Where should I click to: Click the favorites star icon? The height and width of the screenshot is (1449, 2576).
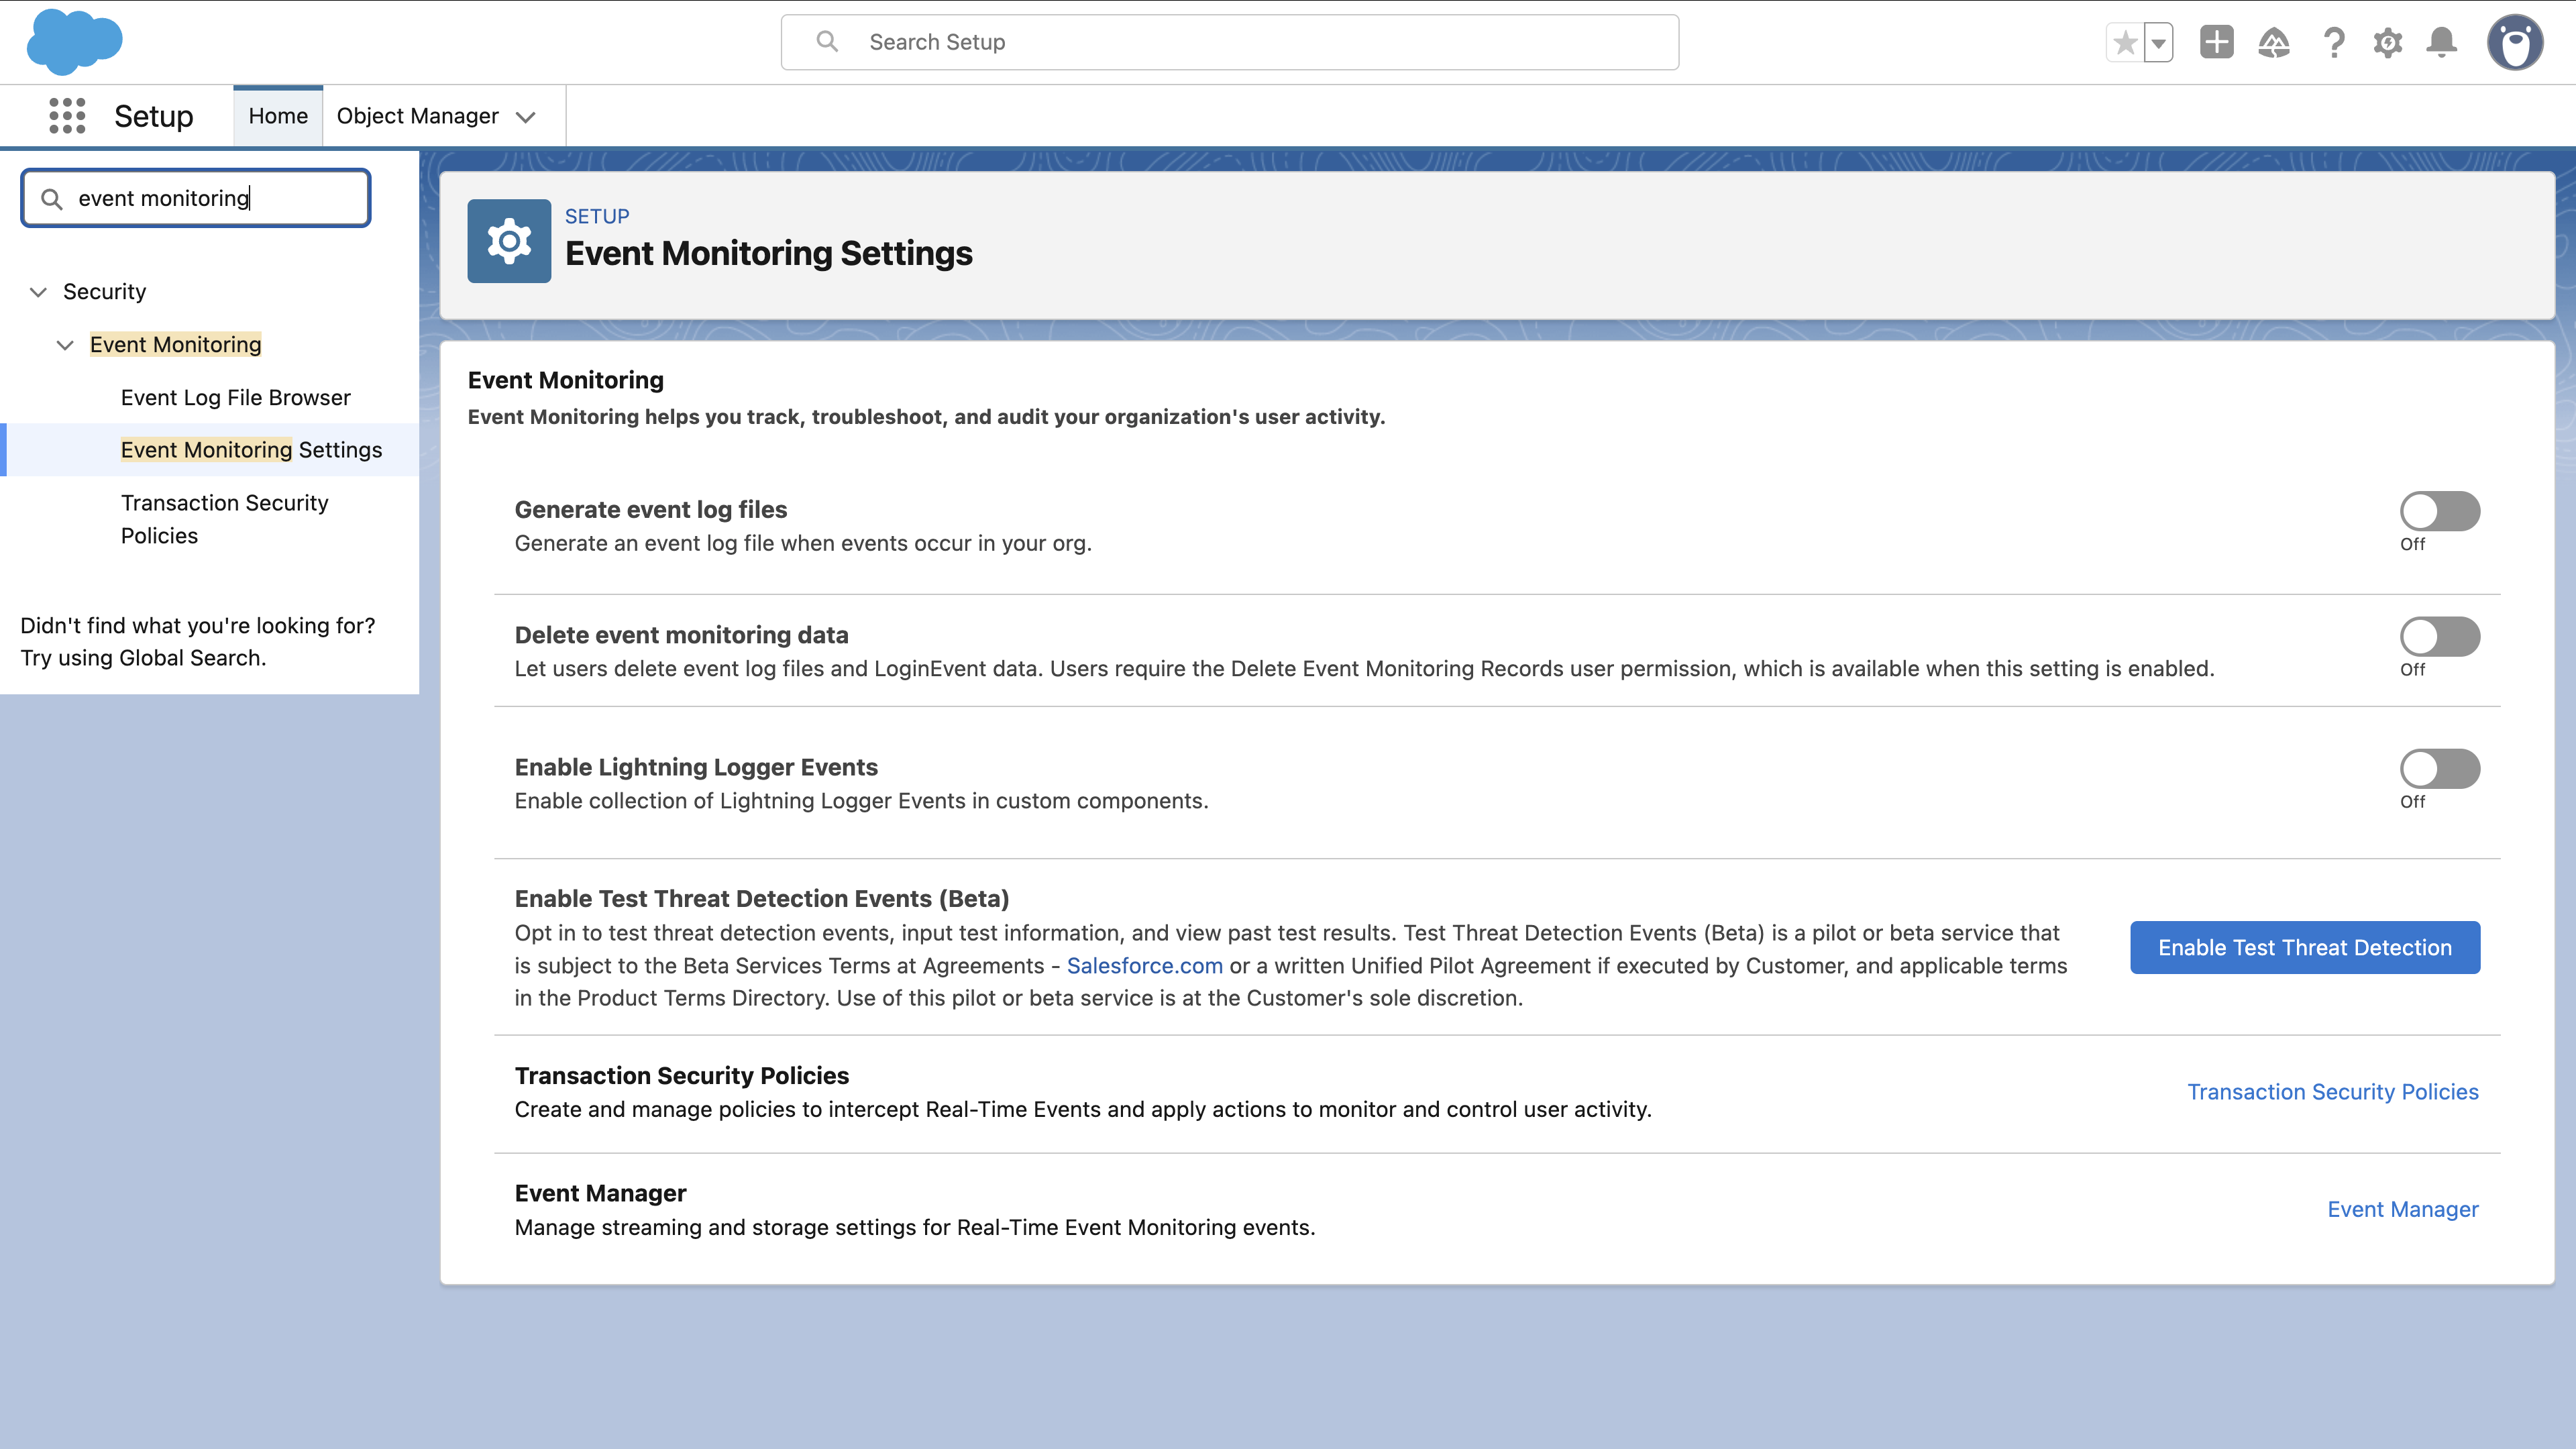click(2125, 42)
